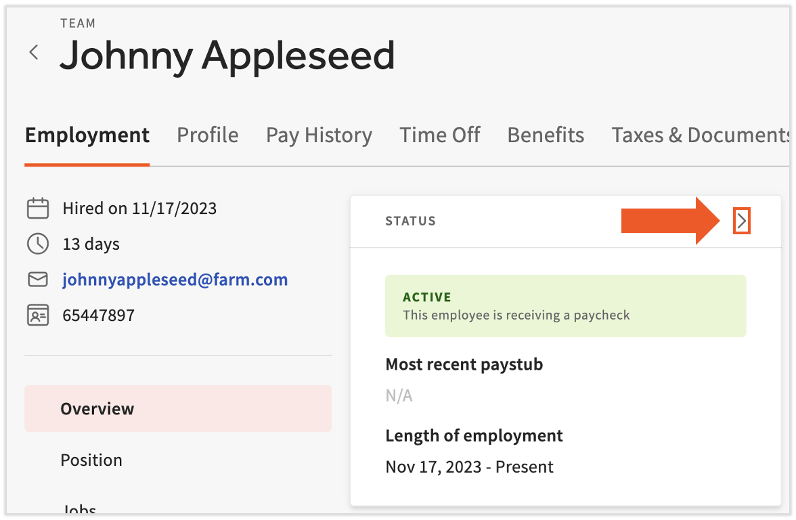The image size is (796, 520).
Task: Click the clock icon beside 13 days
Action: (x=38, y=244)
